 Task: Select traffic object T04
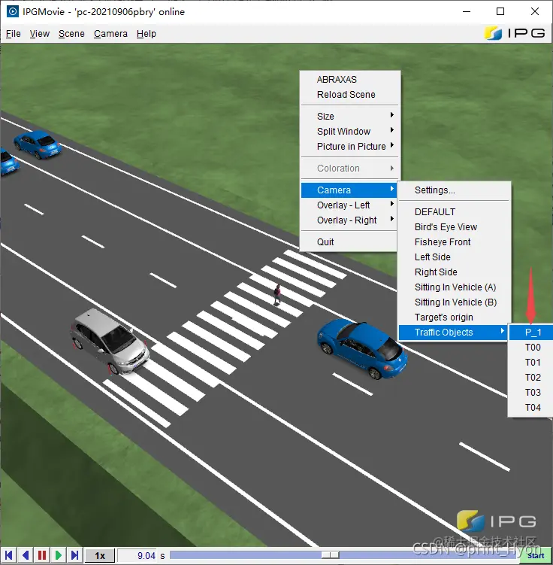[x=531, y=408]
